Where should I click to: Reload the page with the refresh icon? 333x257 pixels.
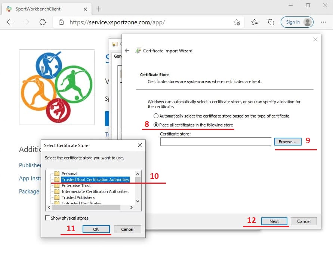(x=43, y=22)
